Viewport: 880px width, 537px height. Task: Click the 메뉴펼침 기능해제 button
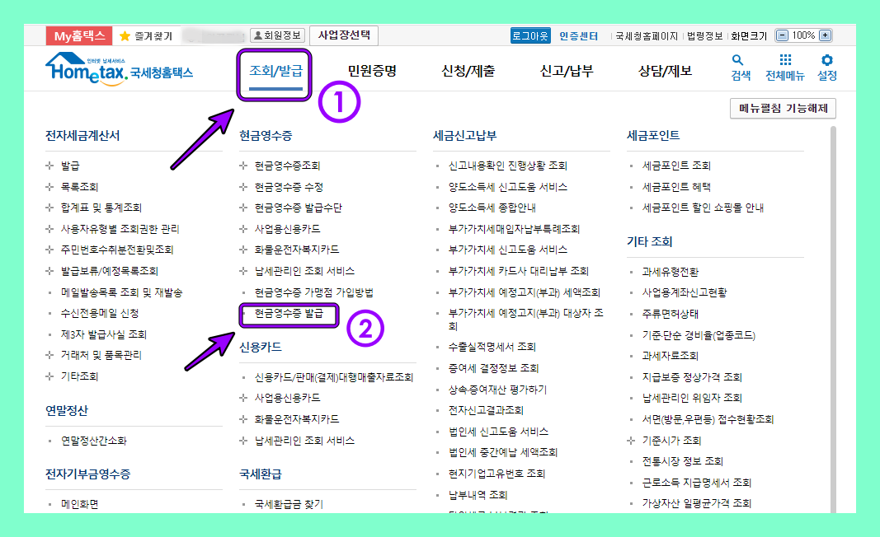[x=782, y=108]
